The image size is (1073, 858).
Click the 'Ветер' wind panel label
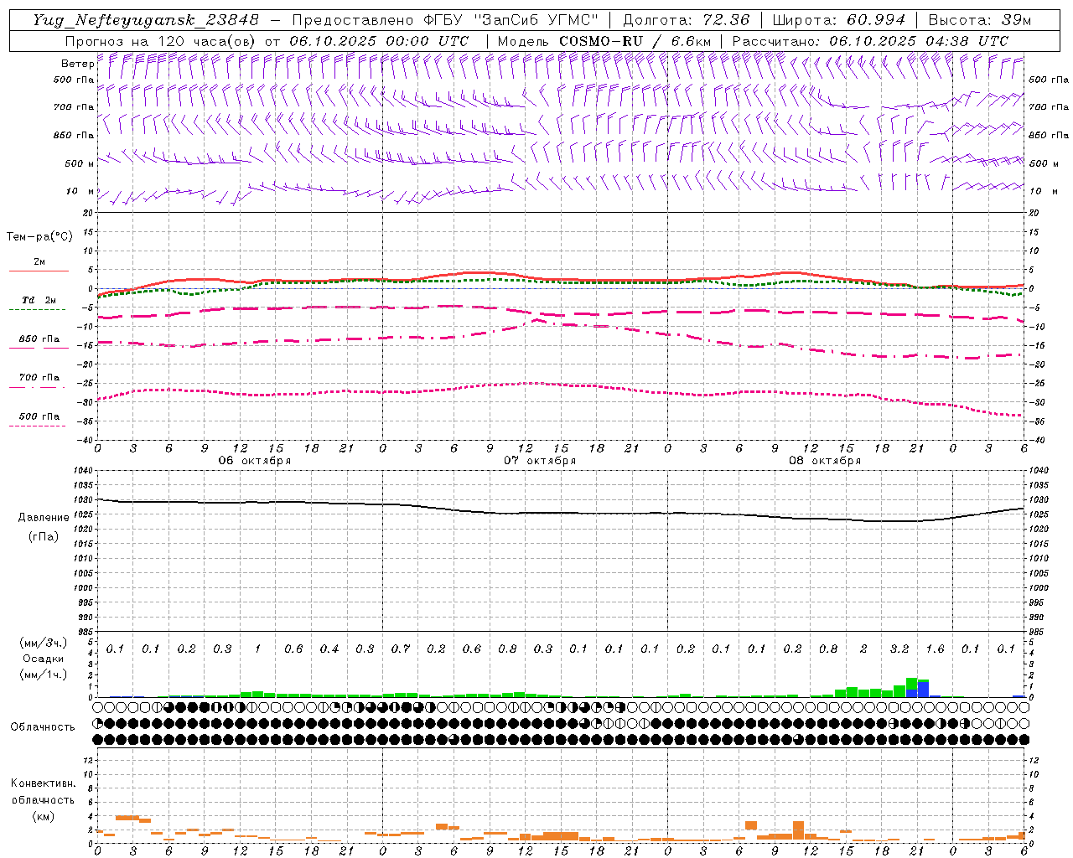pyautogui.click(x=77, y=64)
